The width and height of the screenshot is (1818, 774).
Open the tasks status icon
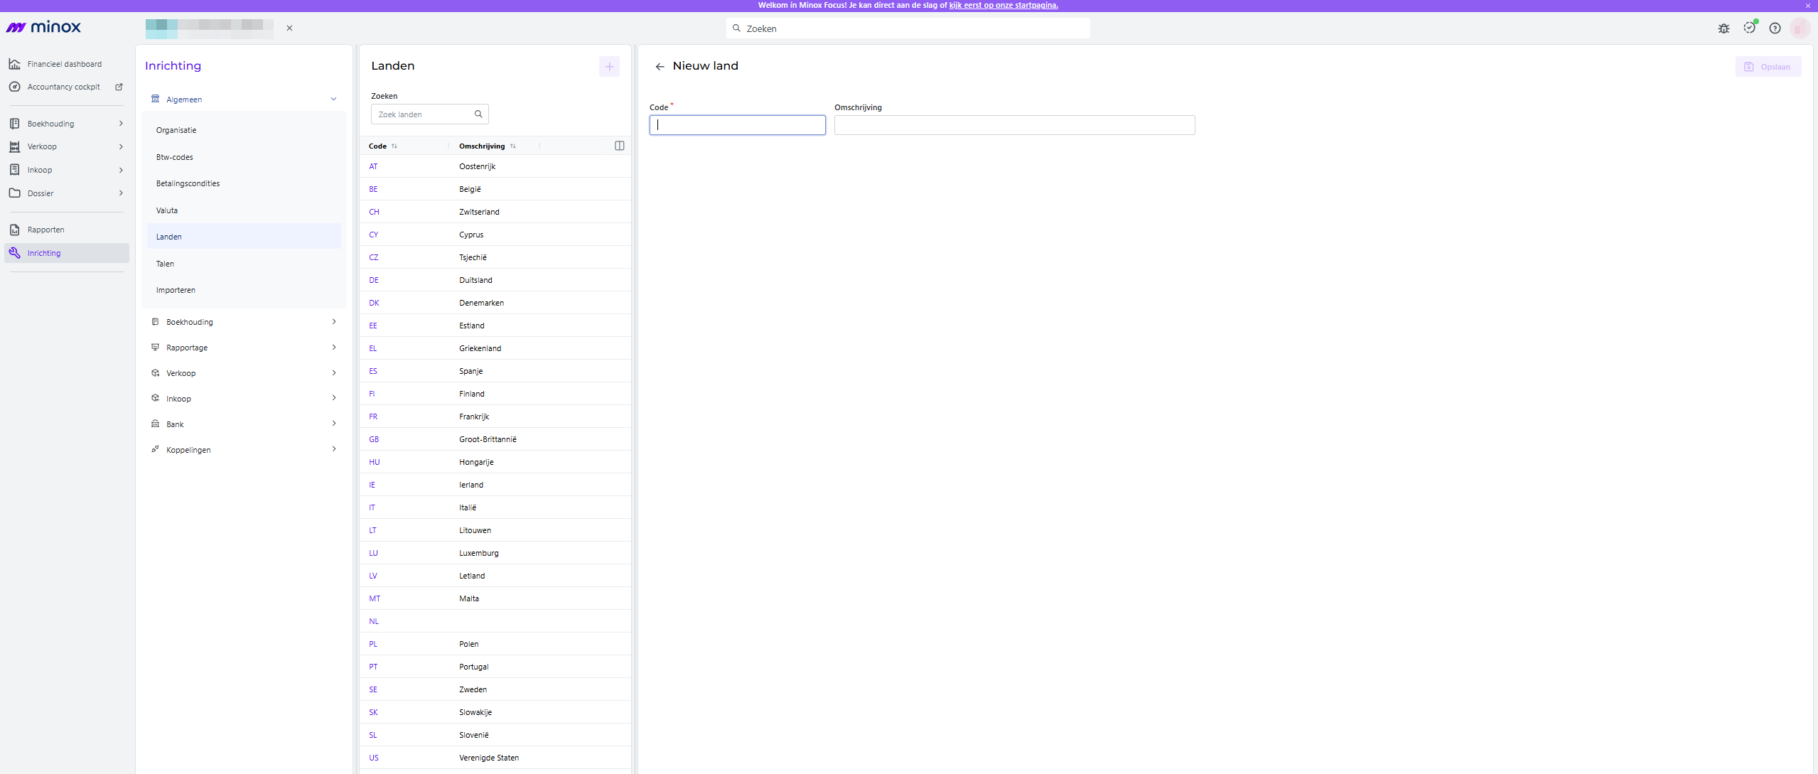(1749, 28)
